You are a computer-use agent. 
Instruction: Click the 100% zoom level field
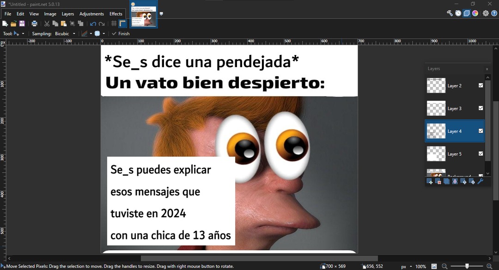(421, 266)
